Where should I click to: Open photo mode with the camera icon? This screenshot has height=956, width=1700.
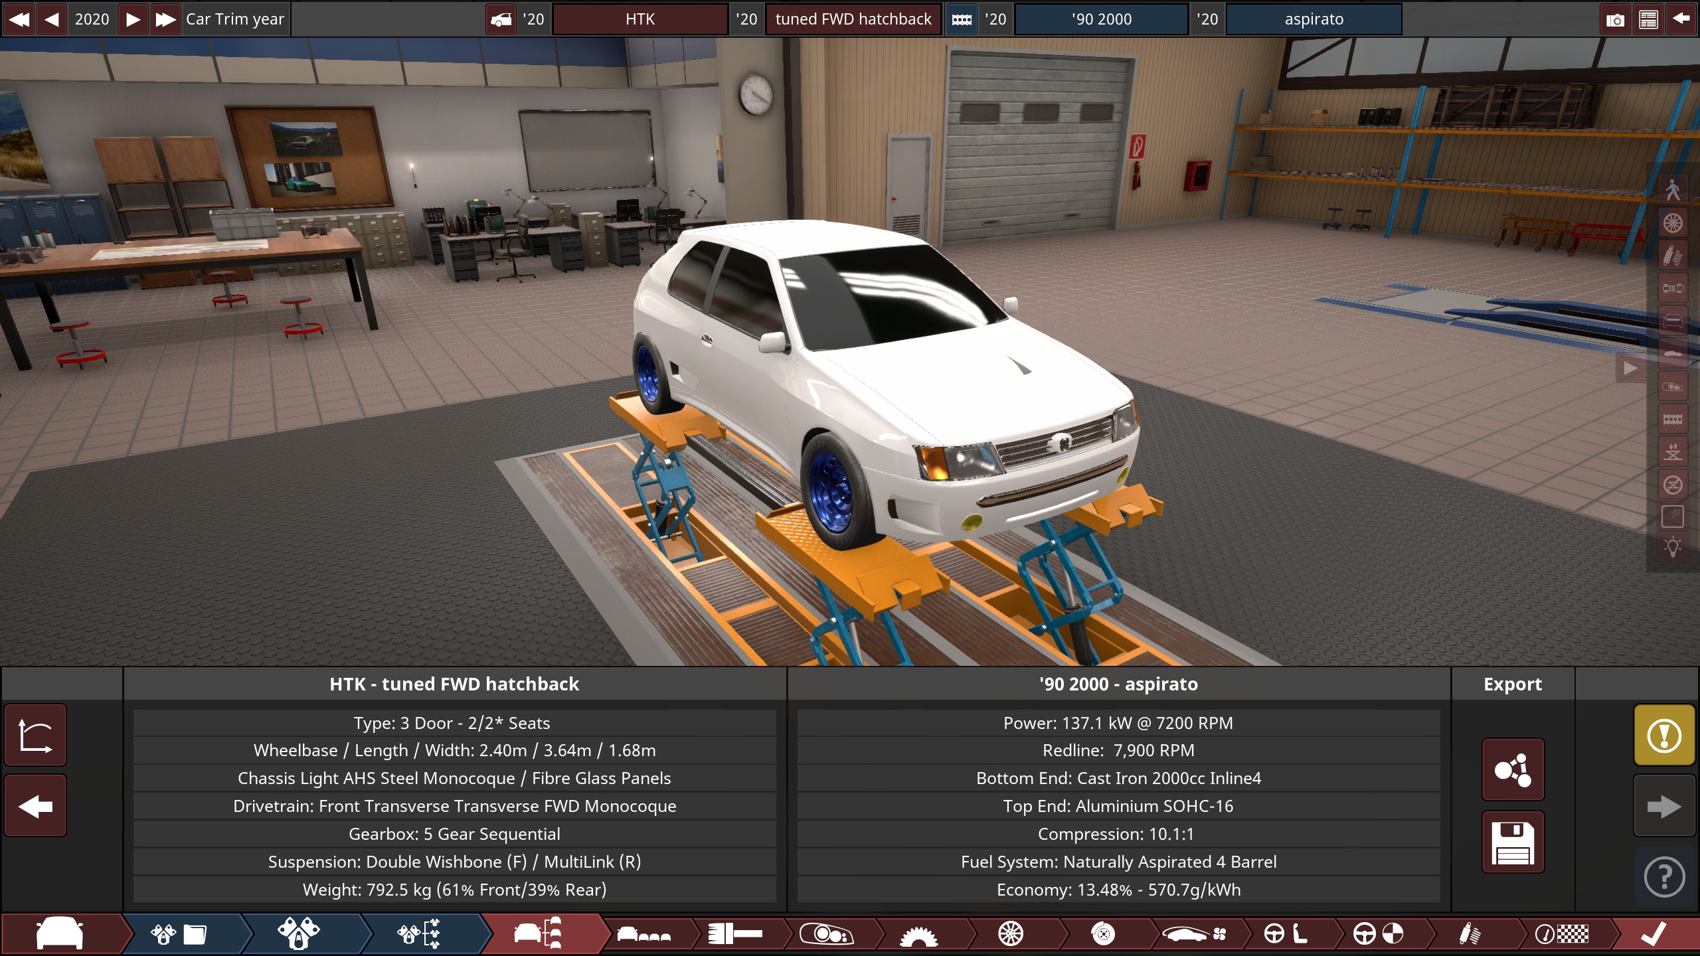pos(1616,19)
